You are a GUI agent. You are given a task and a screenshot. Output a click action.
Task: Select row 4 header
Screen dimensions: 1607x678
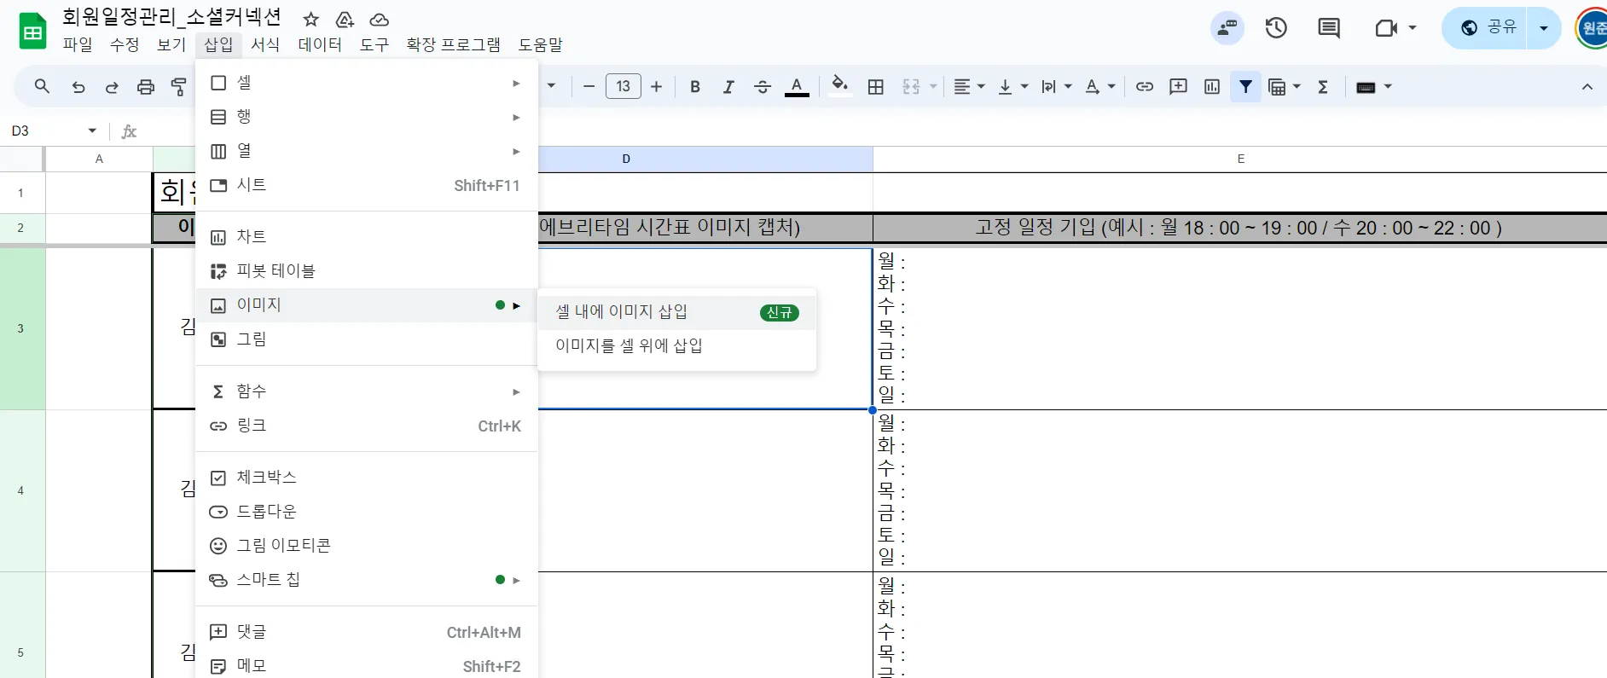(x=21, y=490)
